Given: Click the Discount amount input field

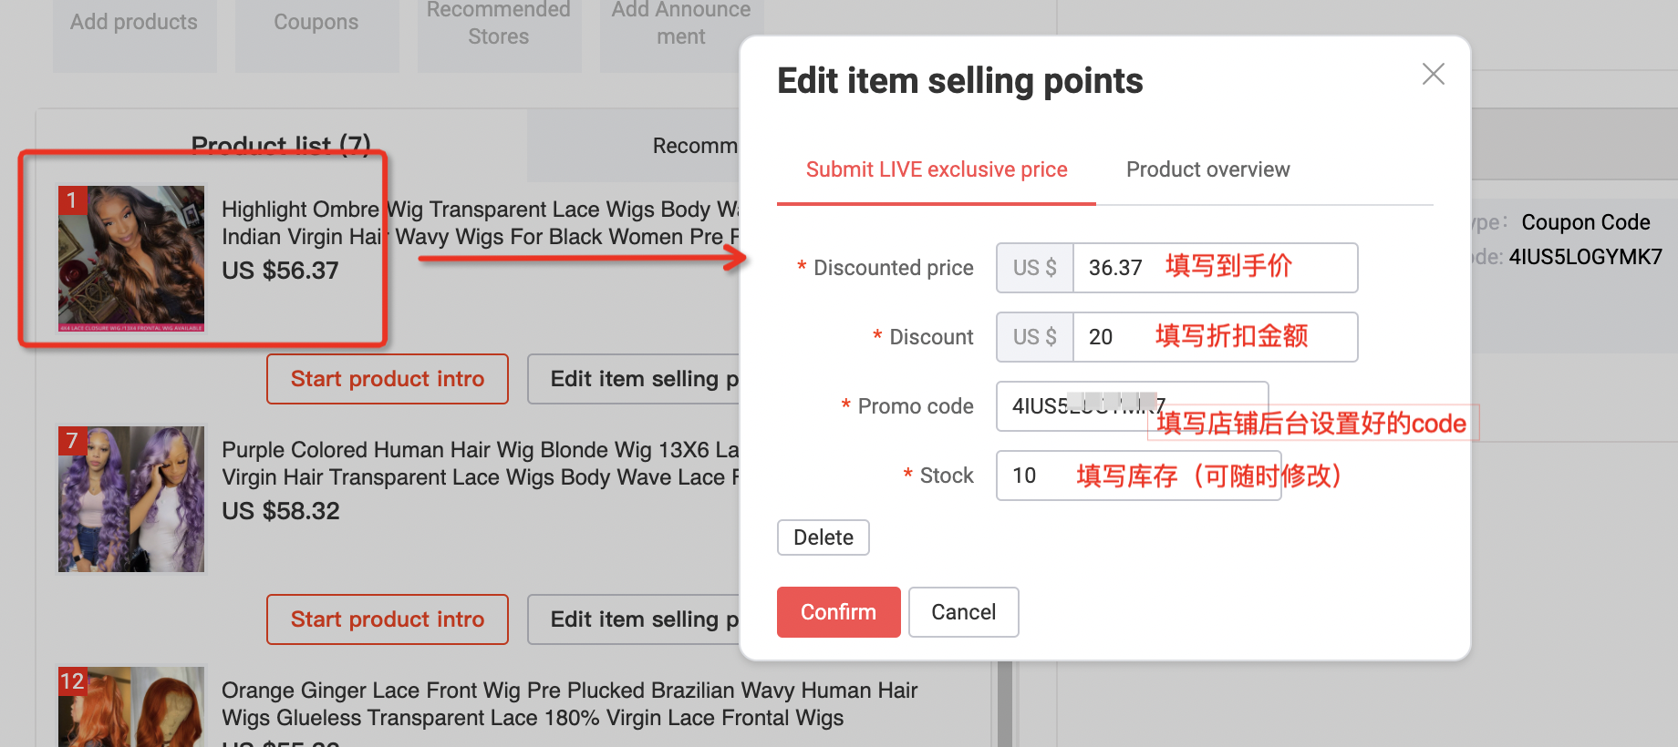Looking at the screenshot, I should click(x=1215, y=337).
